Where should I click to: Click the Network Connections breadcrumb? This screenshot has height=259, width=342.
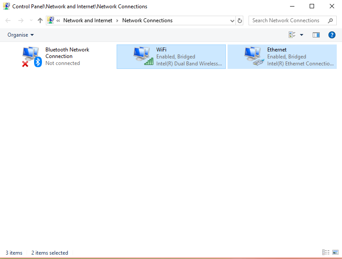147,20
